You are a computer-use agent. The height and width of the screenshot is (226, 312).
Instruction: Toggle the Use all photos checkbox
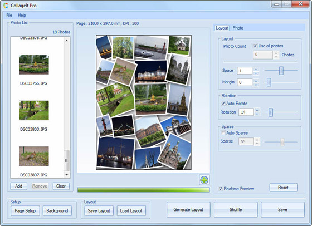pyautogui.click(x=255, y=46)
